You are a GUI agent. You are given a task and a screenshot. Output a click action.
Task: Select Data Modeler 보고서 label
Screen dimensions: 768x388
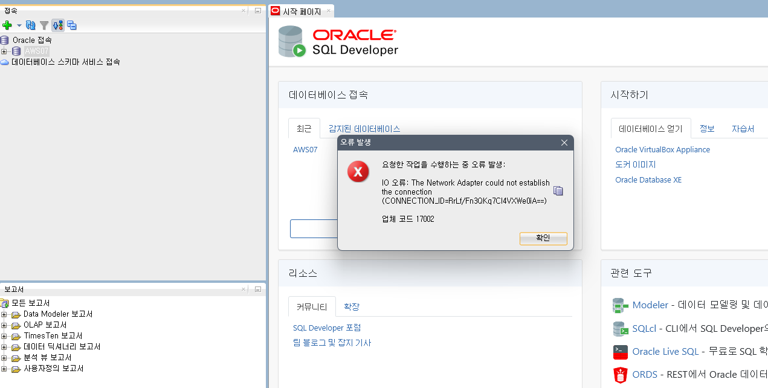click(58, 314)
